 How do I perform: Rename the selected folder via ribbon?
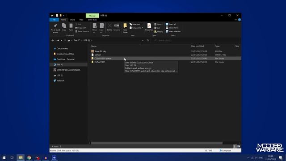117,27
